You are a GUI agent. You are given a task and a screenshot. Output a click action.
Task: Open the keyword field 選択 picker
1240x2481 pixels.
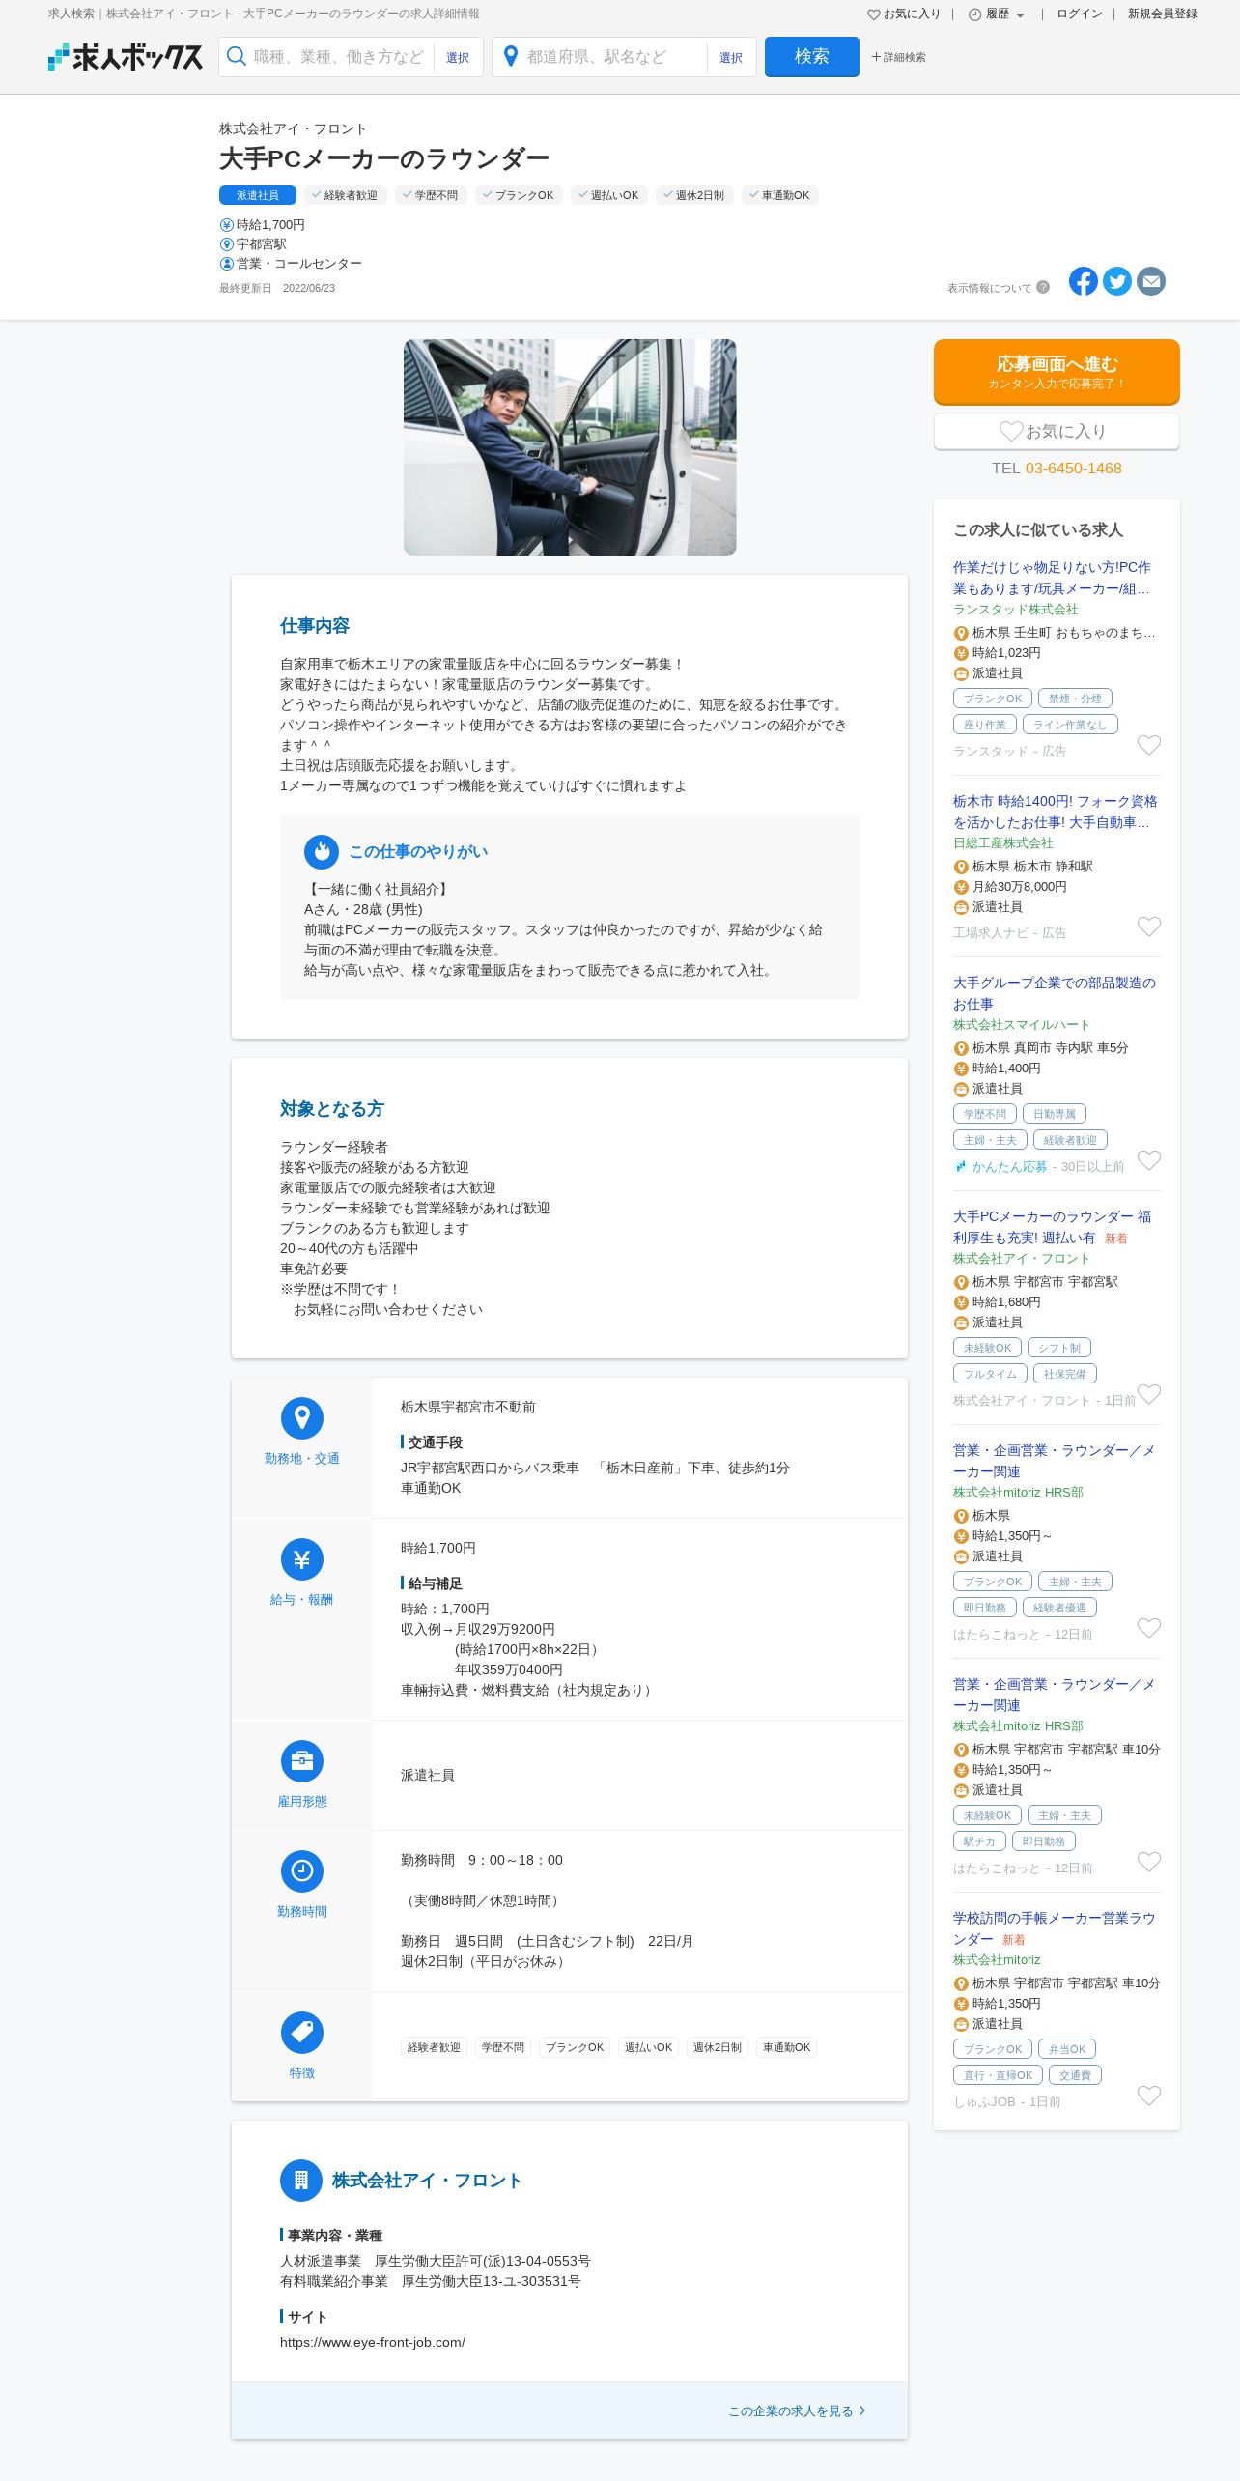pyautogui.click(x=458, y=58)
